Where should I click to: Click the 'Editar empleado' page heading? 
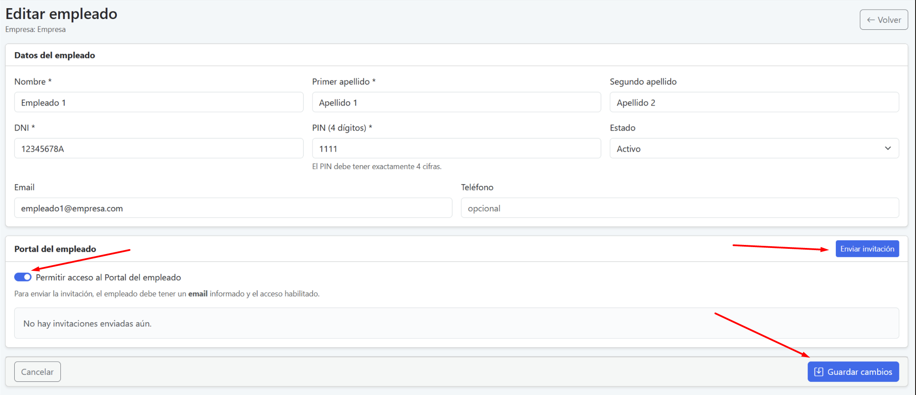click(x=61, y=14)
